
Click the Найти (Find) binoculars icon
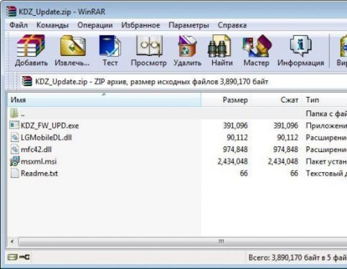pos(219,46)
